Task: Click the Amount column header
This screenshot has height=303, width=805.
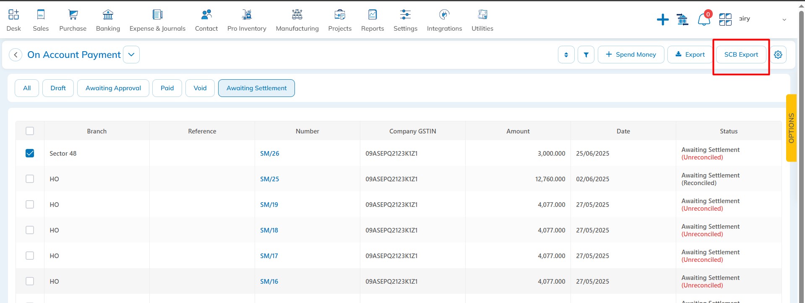Action: [518, 131]
